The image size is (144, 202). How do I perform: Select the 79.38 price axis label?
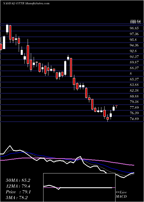[x=134, y=102]
